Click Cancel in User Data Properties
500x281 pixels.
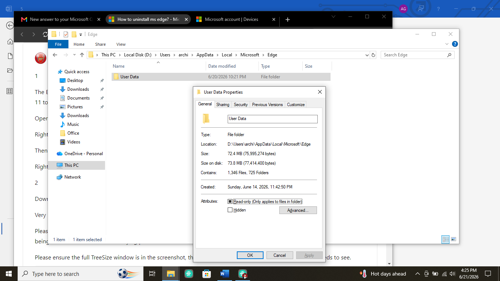coord(280,255)
